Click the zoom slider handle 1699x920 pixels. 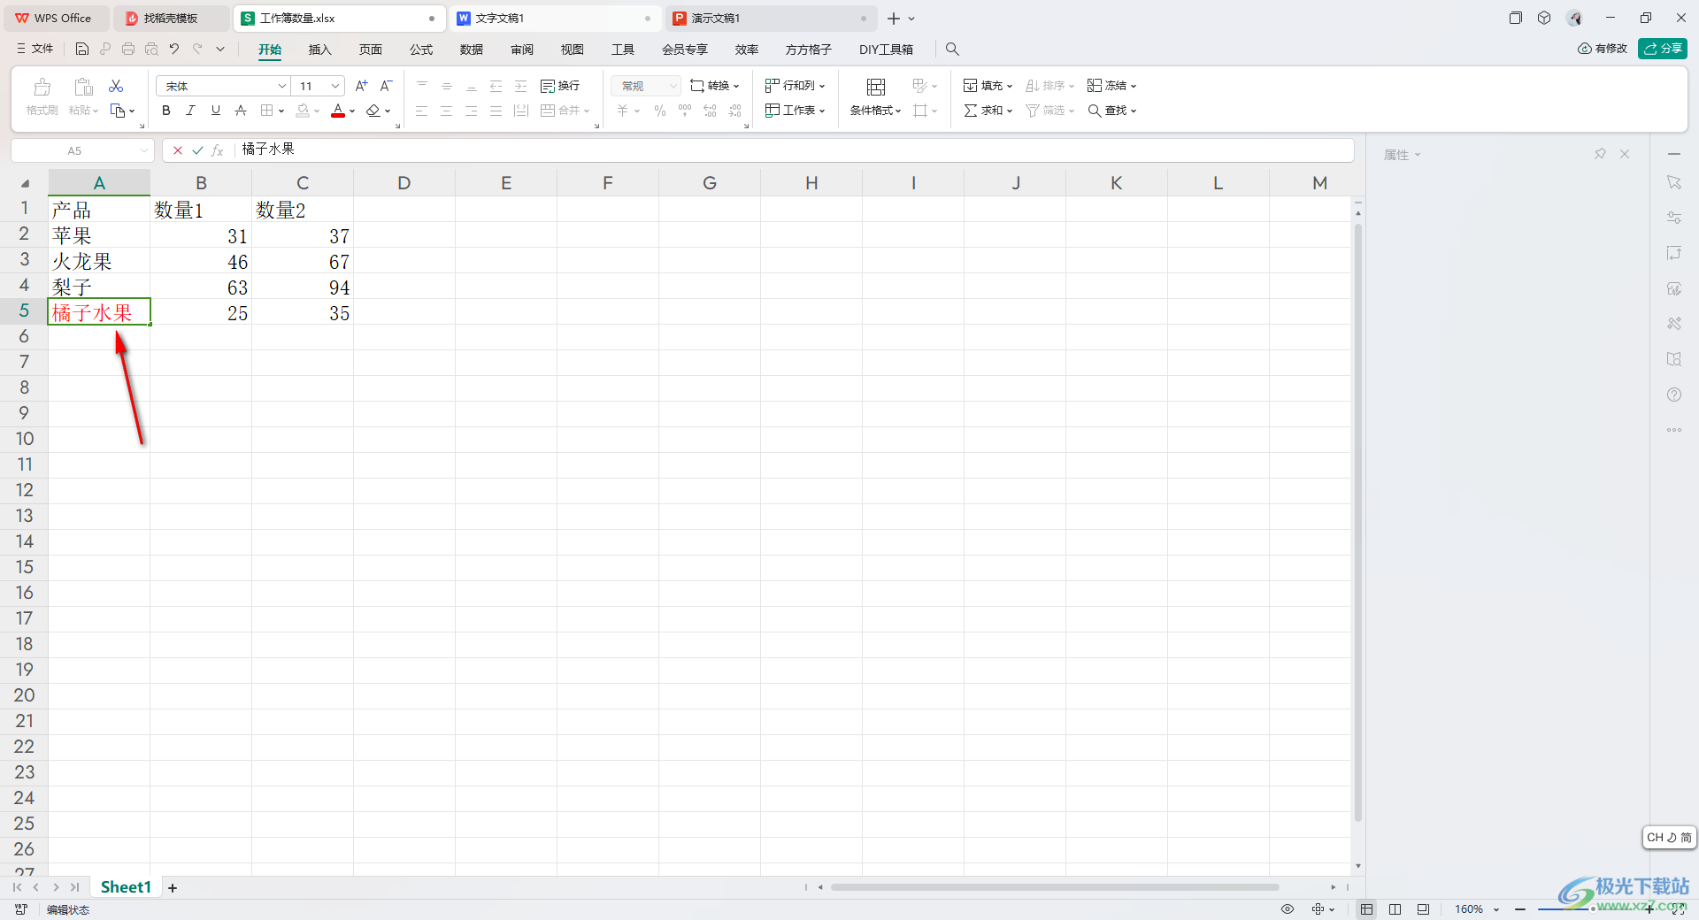(x=1593, y=908)
